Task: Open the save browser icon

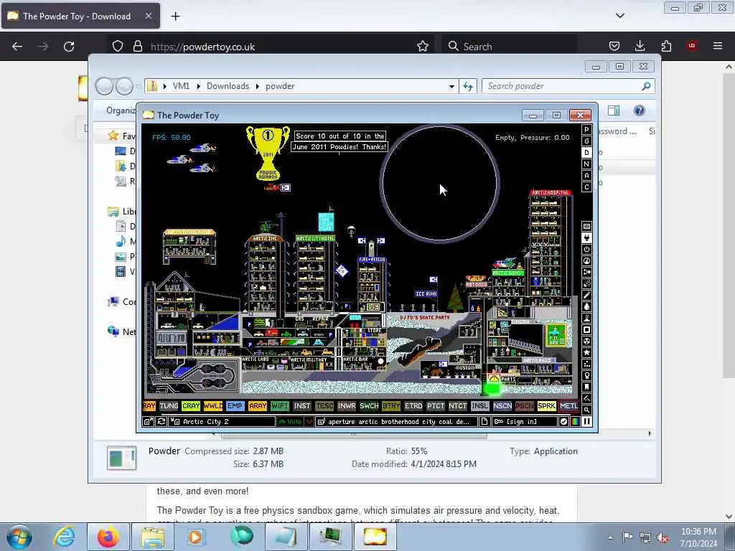Action: point(148,422)
